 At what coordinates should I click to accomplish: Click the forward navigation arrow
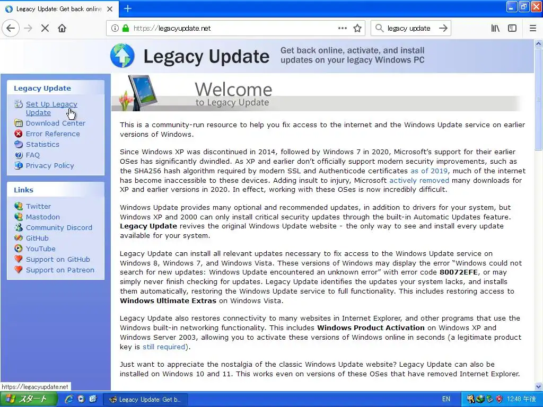(x=28, y=28)
